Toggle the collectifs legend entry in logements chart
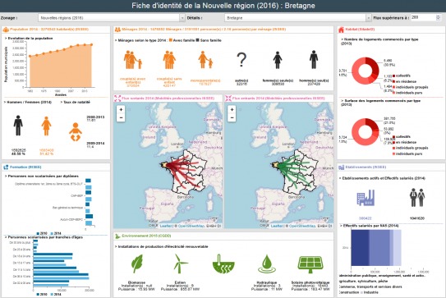Image resolution: width=446 pixels, height=298 pixels. (402, 76)
